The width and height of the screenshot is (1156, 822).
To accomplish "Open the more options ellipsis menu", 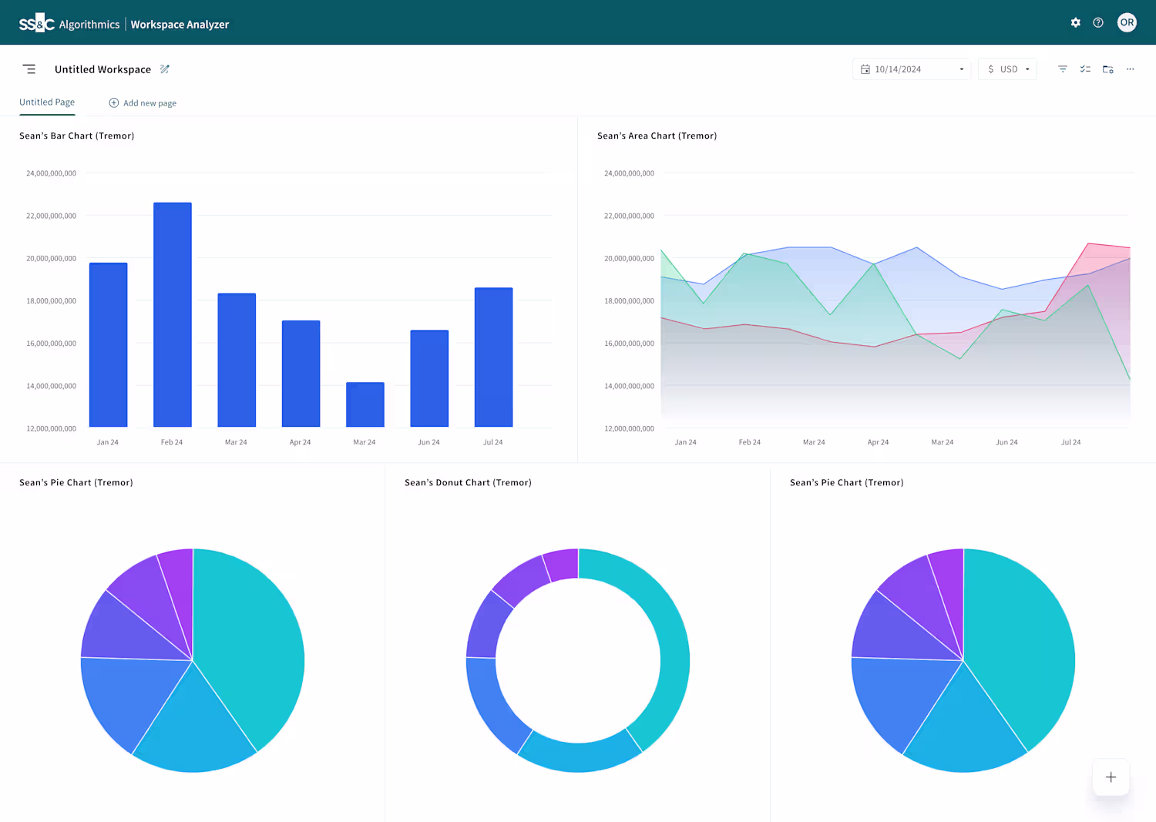I will pyautogui.click(x=1131, y=69).
